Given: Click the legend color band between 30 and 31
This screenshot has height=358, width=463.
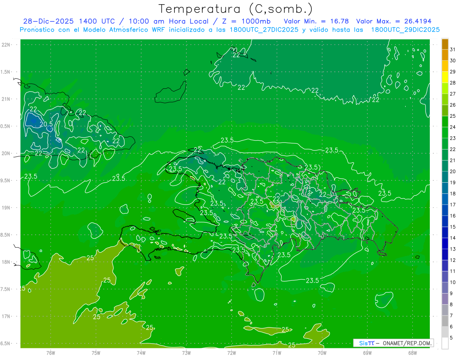Looking at the screenshot, I should click(x=445, y=55).
